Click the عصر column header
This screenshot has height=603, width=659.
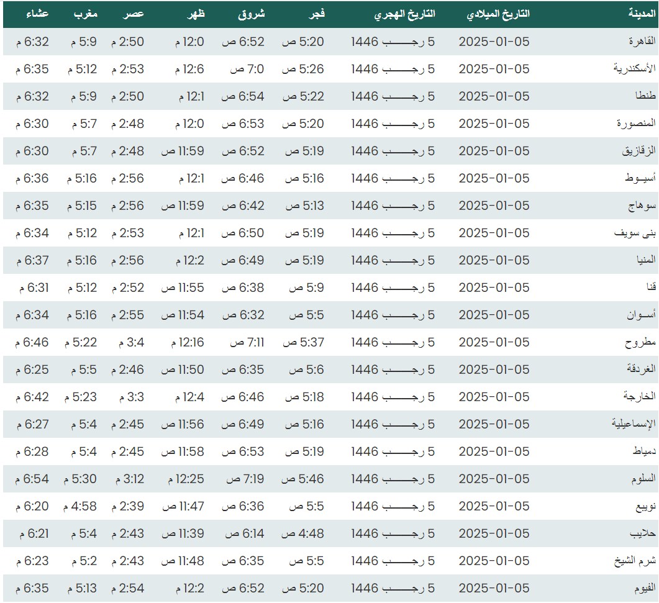click(x=135, y=14)
